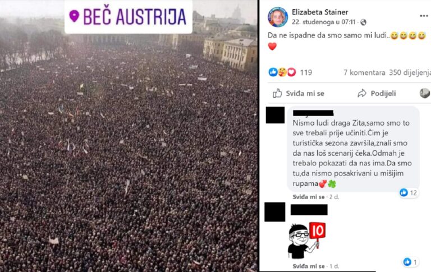
Task: Click the public globe privacy icon
Action: click(x=363, y=22)
